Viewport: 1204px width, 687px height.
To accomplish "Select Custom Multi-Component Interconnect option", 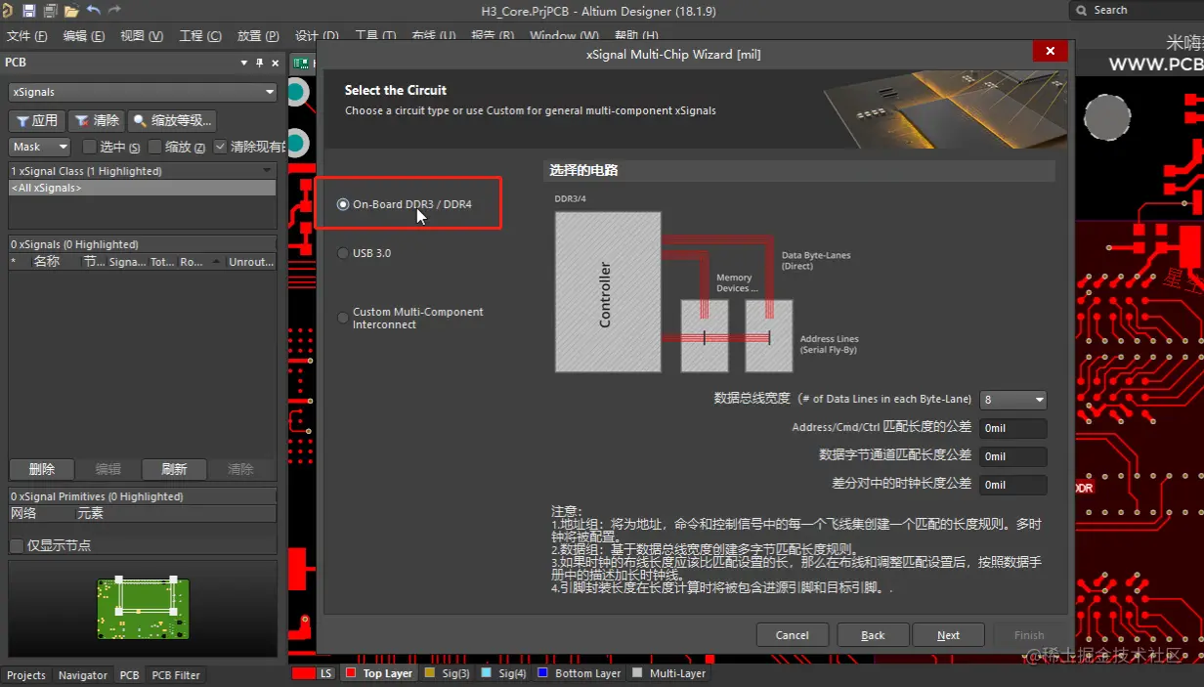I will (410, 318).
